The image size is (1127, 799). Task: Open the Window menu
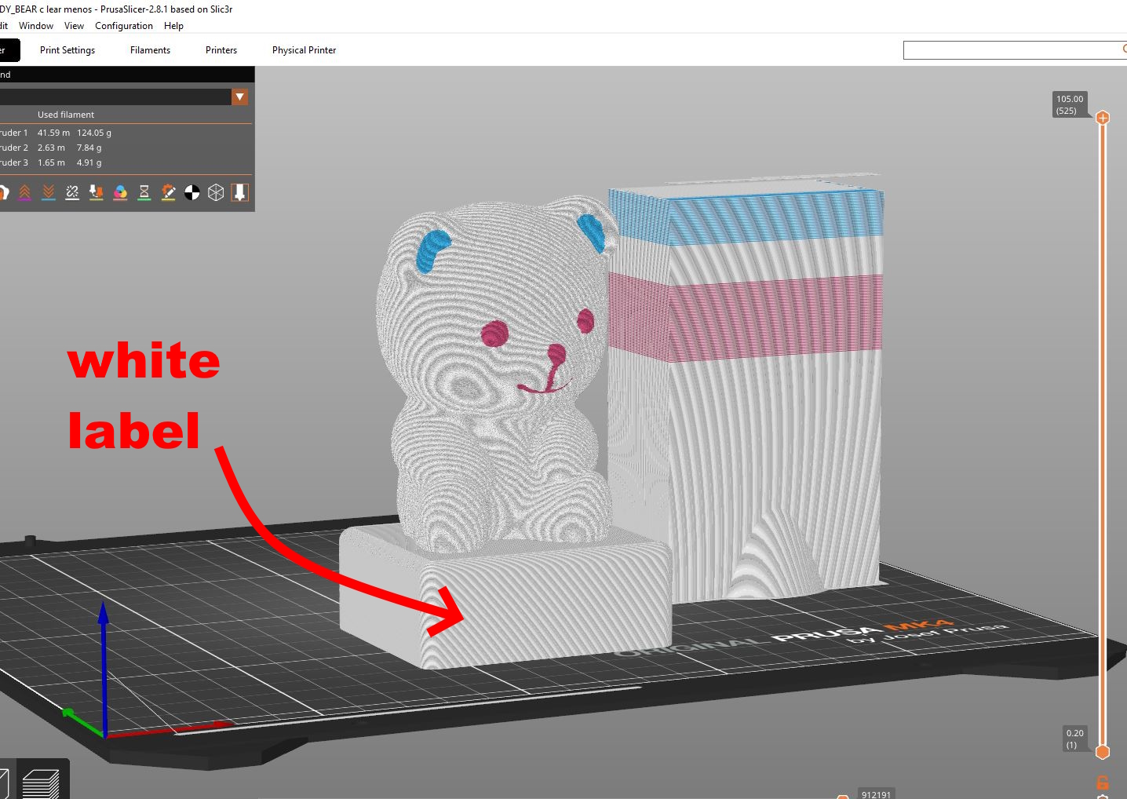(x=36, y=26)
